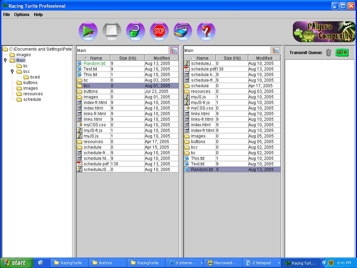Switch to the Buttons taskbar window

coord(108,263)
